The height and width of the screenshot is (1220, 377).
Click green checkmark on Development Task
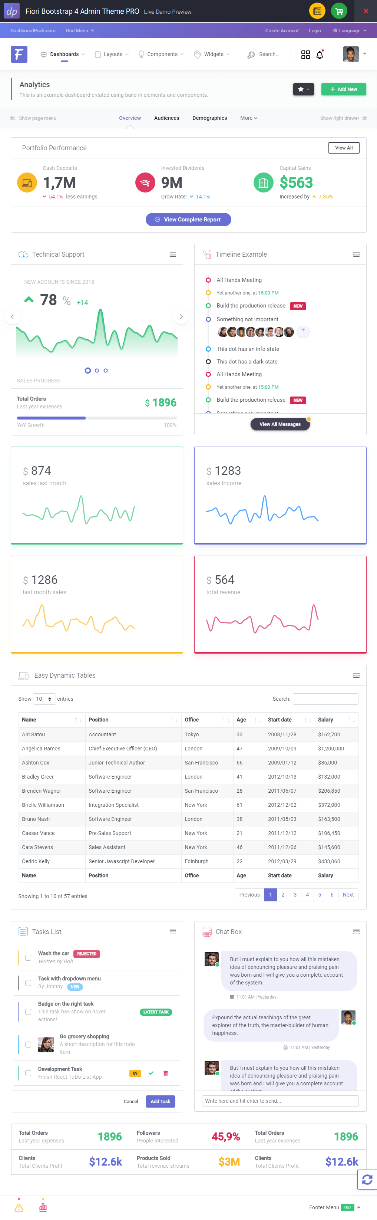(x=151, y=1073)
